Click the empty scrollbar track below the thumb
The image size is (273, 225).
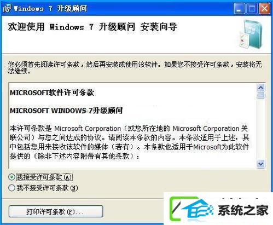[261, 129]
